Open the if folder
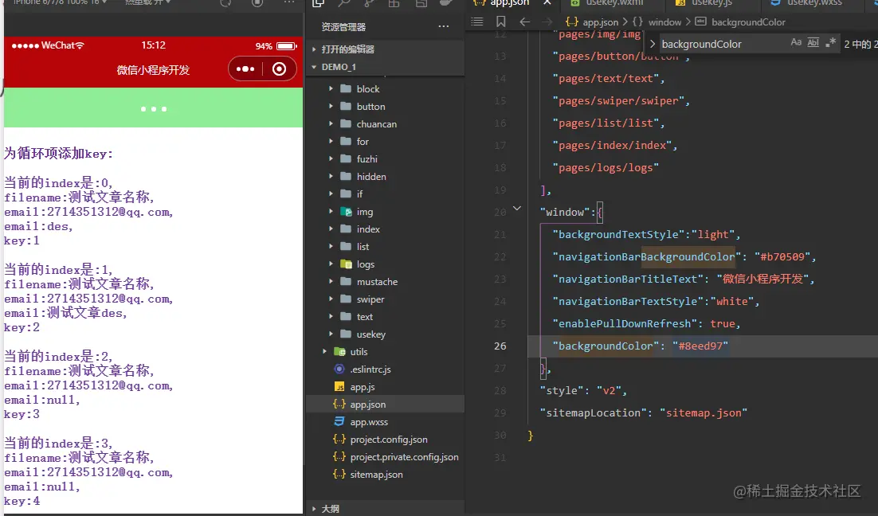The height and width of the screenshot is (516, 878). click(359, 193)
